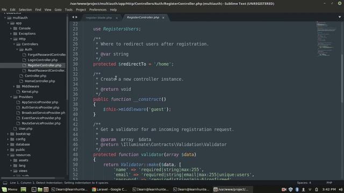344x193 pixels.
Task: Change syntax via PHP status label
Action: tap(329, 183)
